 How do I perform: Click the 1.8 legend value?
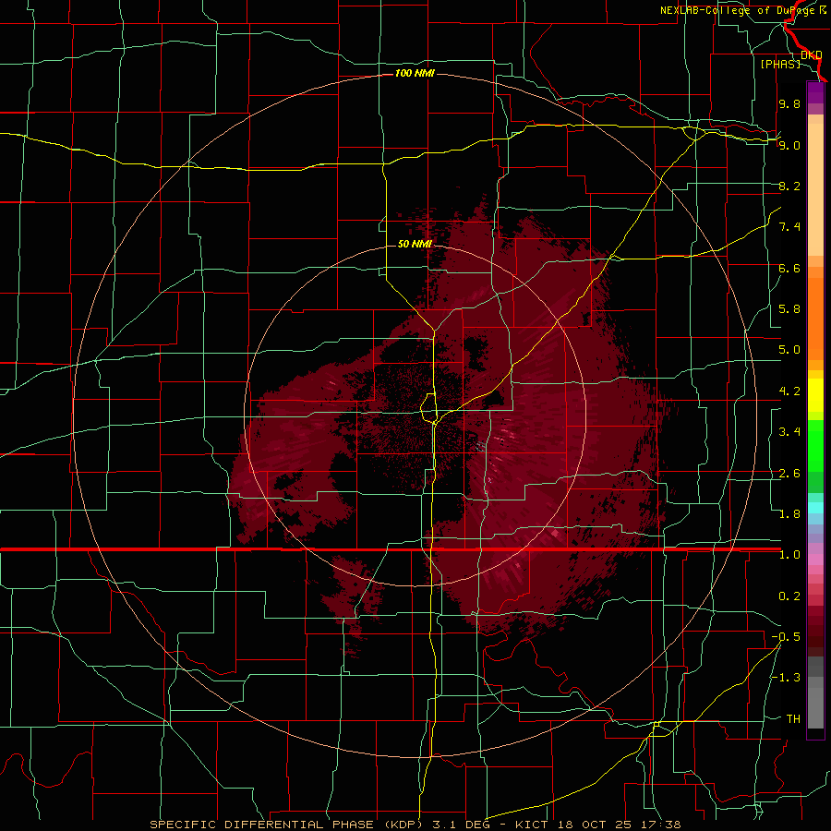789,514
